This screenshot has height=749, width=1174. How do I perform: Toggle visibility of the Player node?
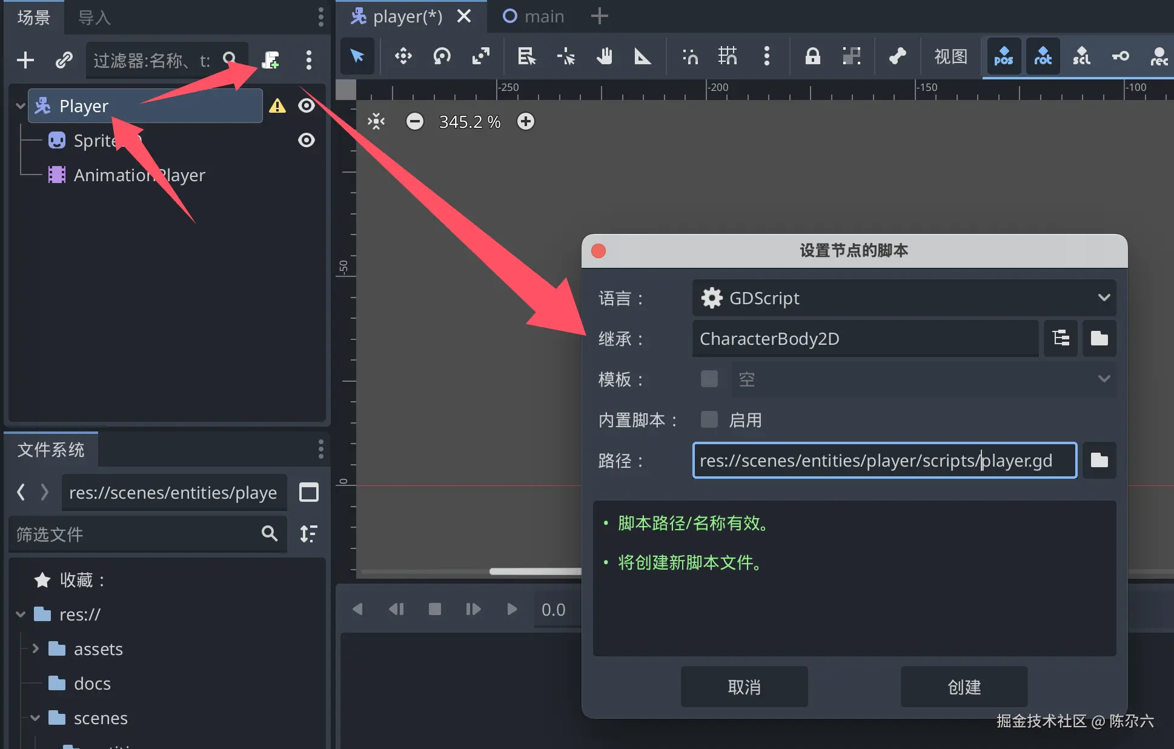point(307,106)
